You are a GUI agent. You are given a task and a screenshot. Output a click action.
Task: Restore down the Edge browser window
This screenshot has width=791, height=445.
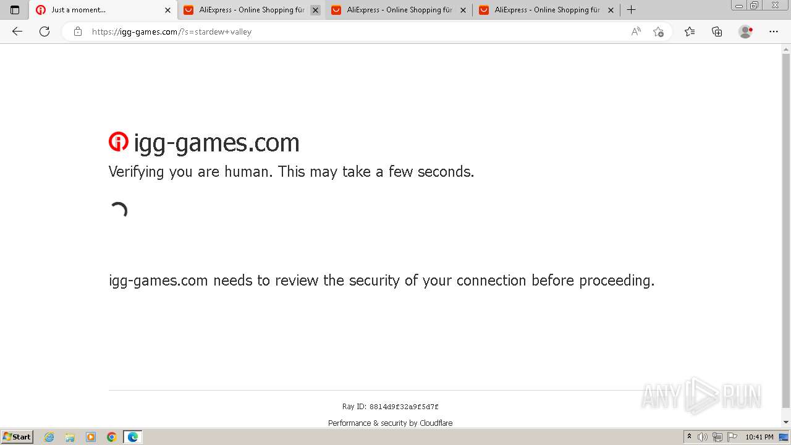click(x=754, y=6)
